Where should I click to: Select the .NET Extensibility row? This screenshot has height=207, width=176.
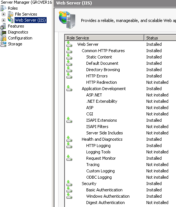point(120,101)
